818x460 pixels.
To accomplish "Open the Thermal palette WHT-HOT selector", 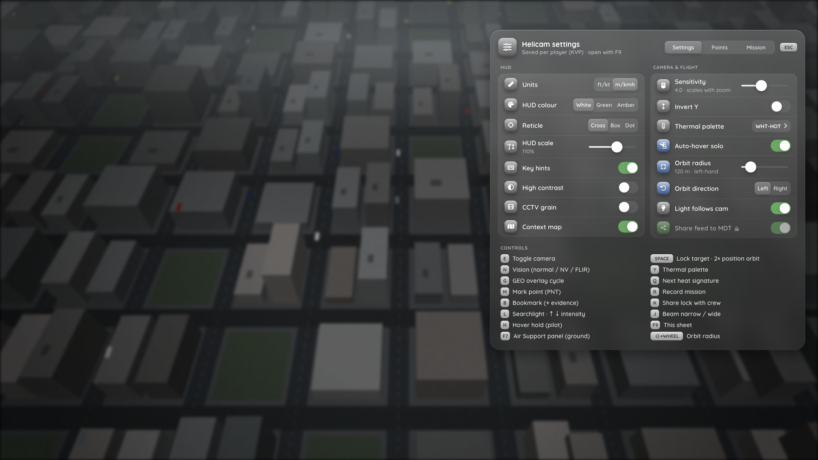I will (771, 126).
